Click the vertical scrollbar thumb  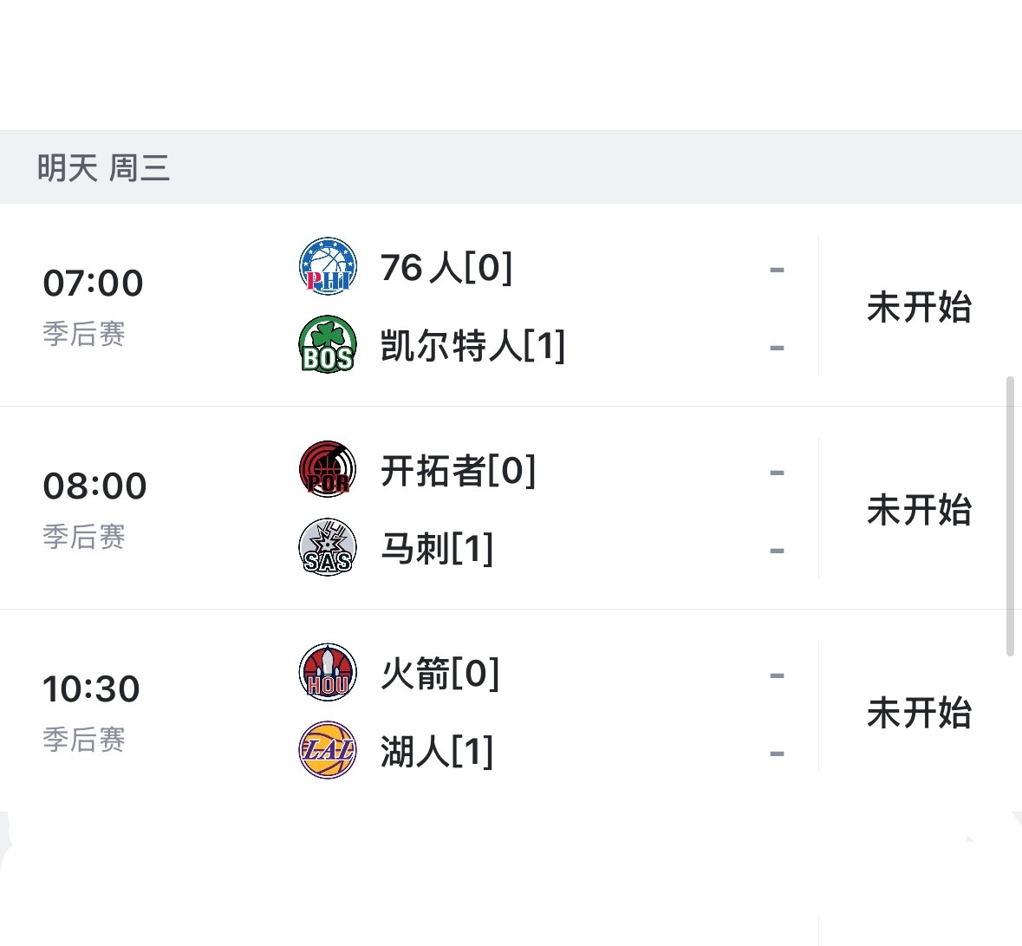point(1010,516)
